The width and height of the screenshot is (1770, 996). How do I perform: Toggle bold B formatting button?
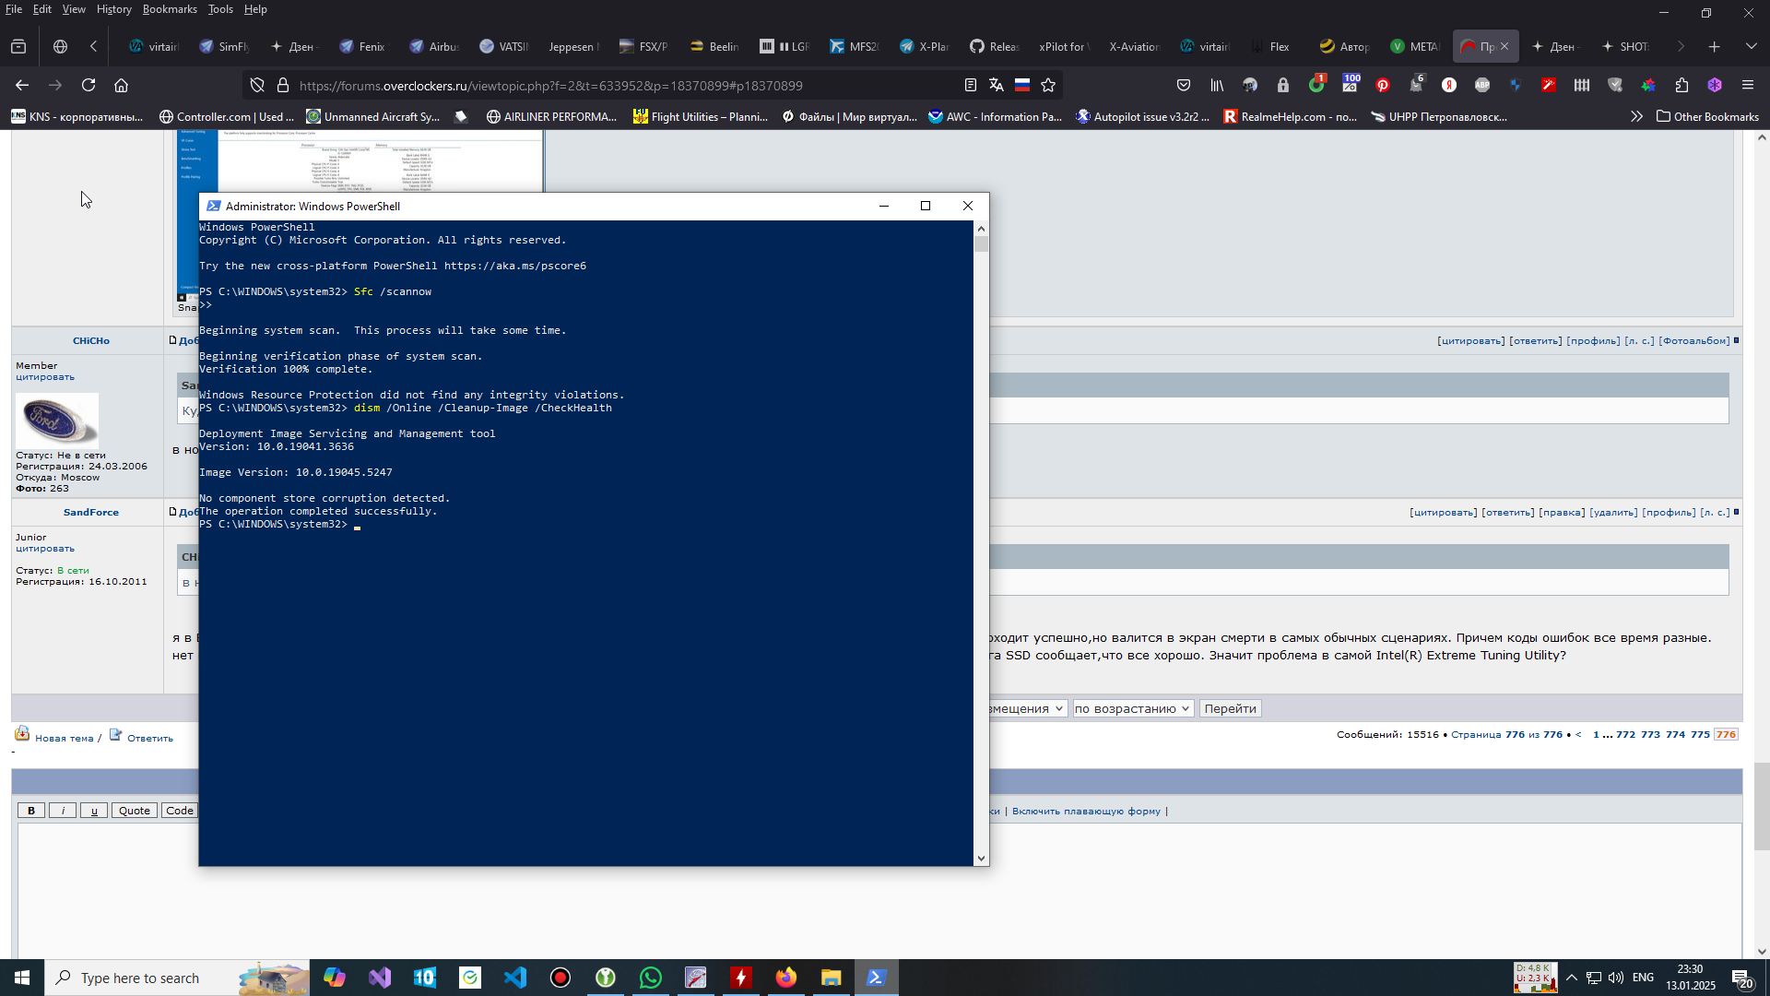pyautogui.click(x=31, y=811)
